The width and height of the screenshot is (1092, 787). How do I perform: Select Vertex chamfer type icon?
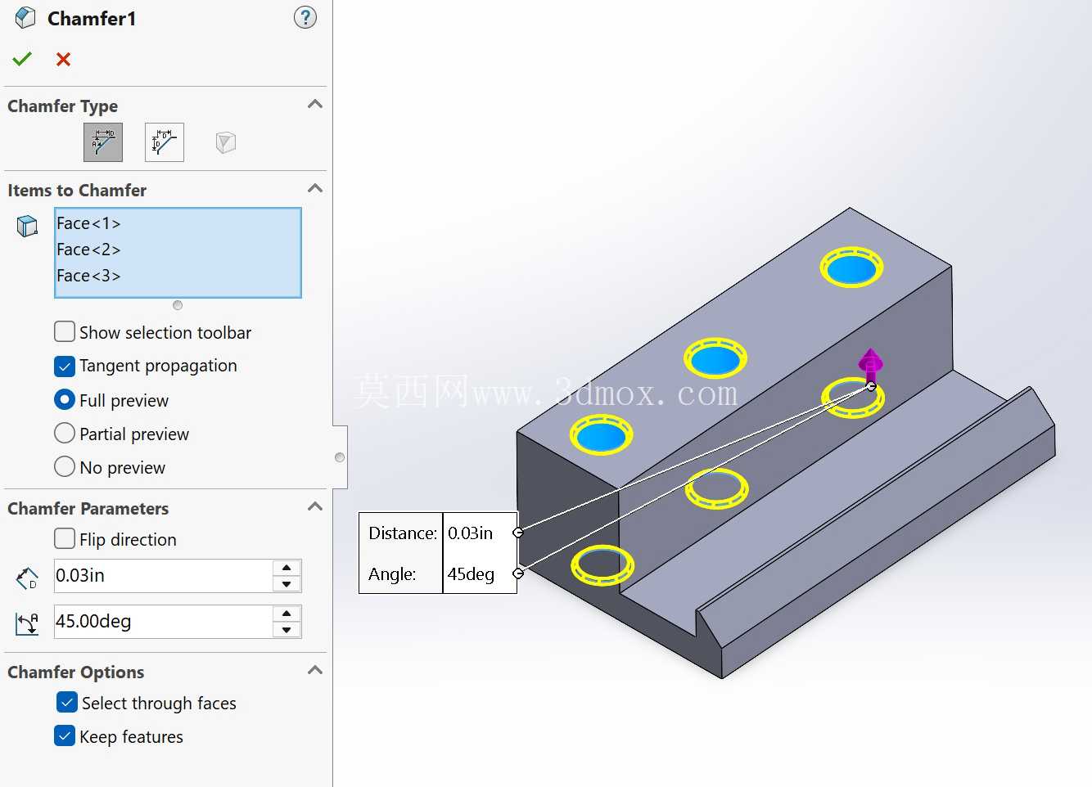pos(226,142)
